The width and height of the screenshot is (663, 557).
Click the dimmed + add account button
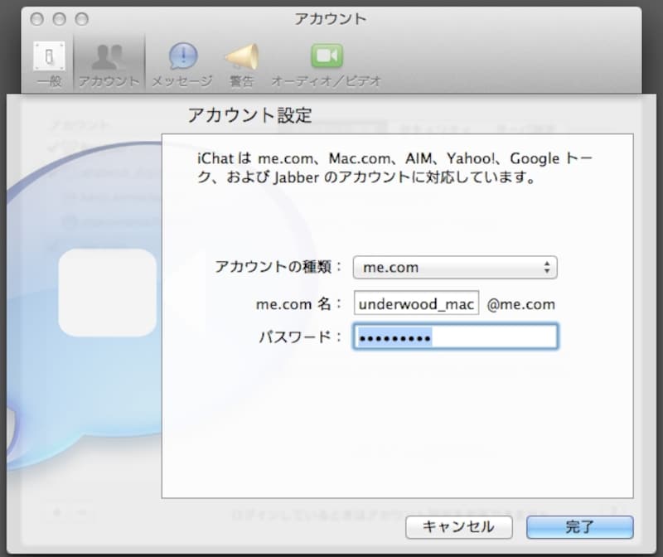coord(56,512)
